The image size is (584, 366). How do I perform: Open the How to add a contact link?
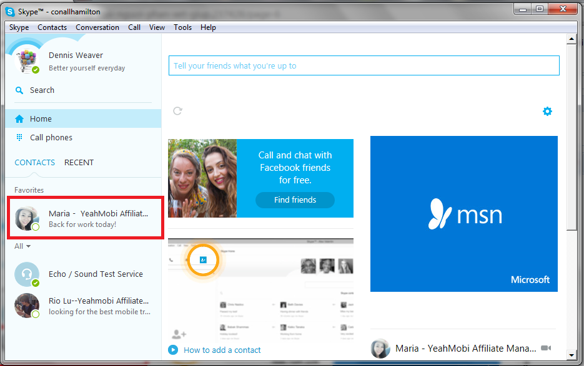pos(222,350)
